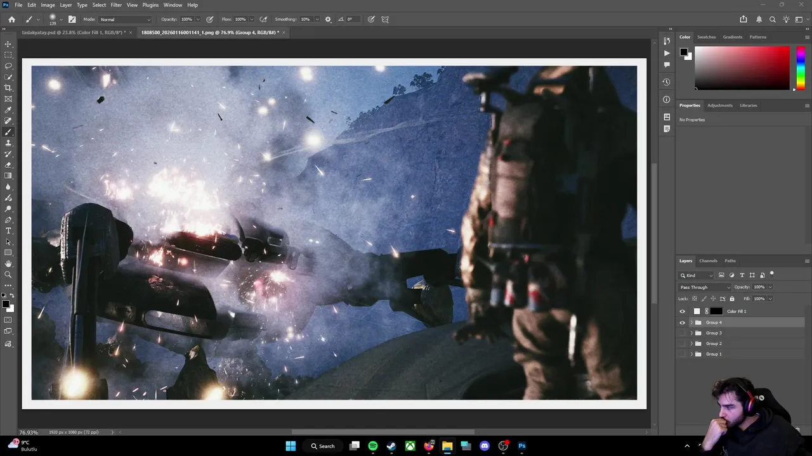Select the Pen tool
The image size is (812, 456).
8,220
